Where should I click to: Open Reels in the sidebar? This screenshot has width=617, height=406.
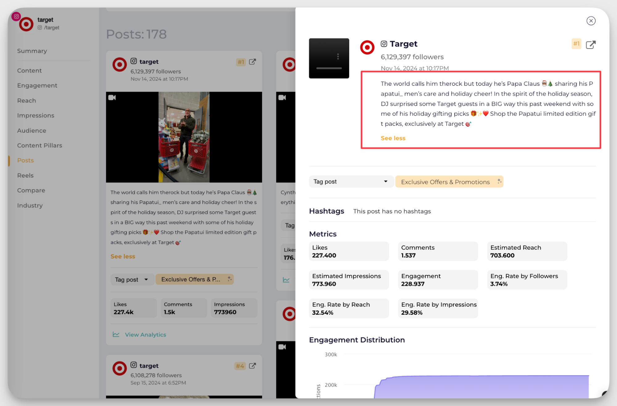[25, 175]
